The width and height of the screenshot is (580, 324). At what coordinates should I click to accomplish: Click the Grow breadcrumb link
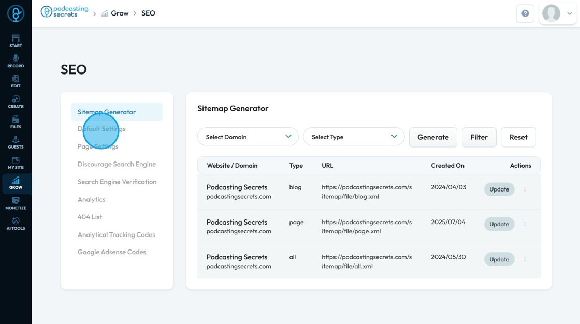click(119, 13)
